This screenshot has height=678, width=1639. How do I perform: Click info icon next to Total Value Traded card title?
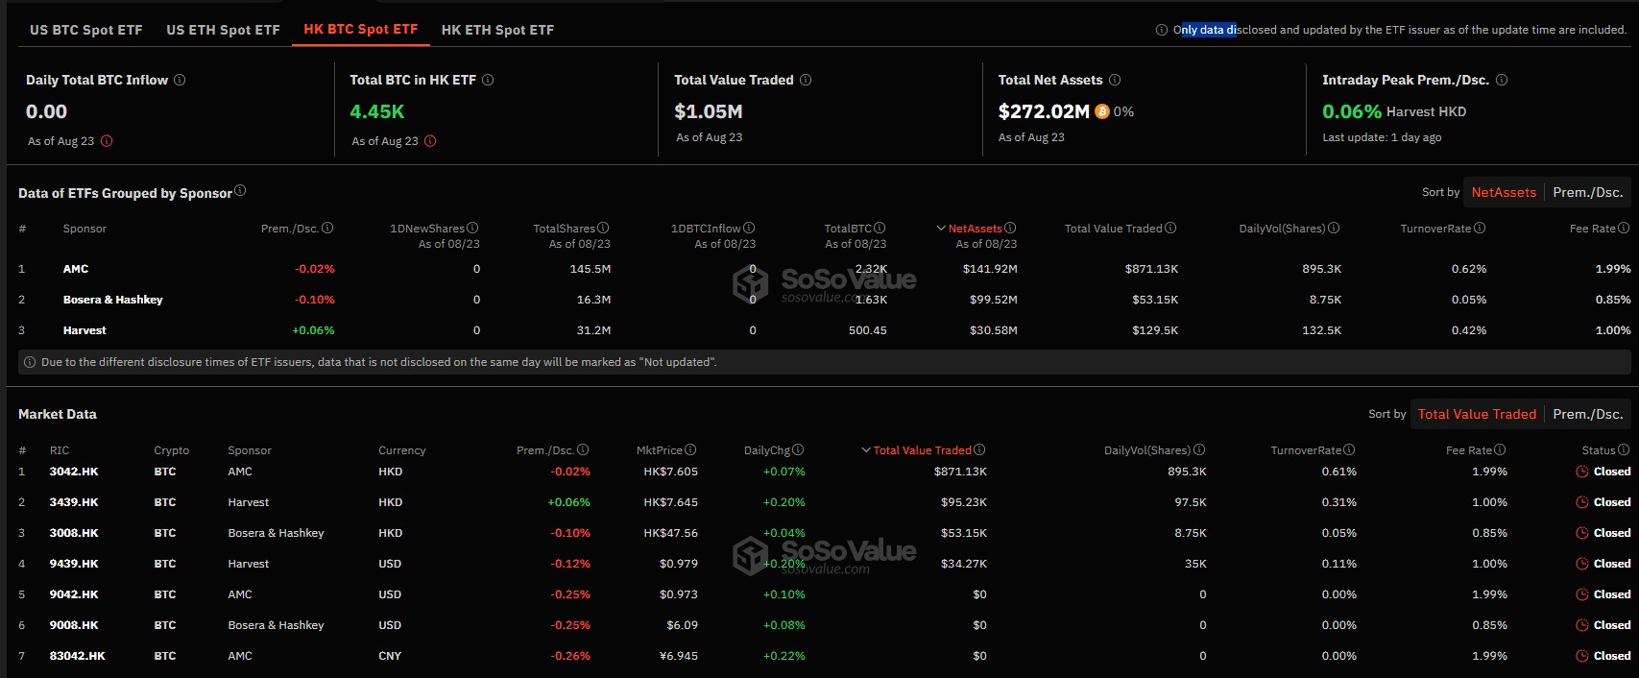[x=806, y=80]
